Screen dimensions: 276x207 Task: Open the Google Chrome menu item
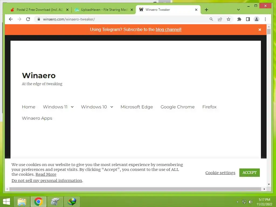coord(177,107)
